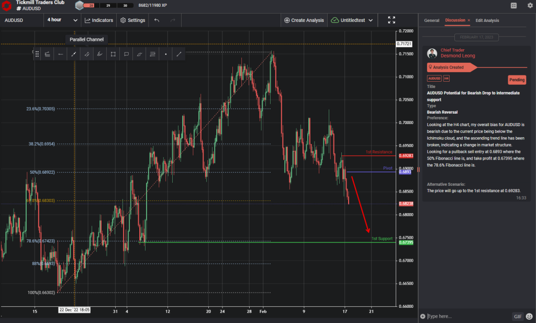Click the AUDUSD tag in Desmond's post
Screen dimensions: 536x323
tap(434, 77)
